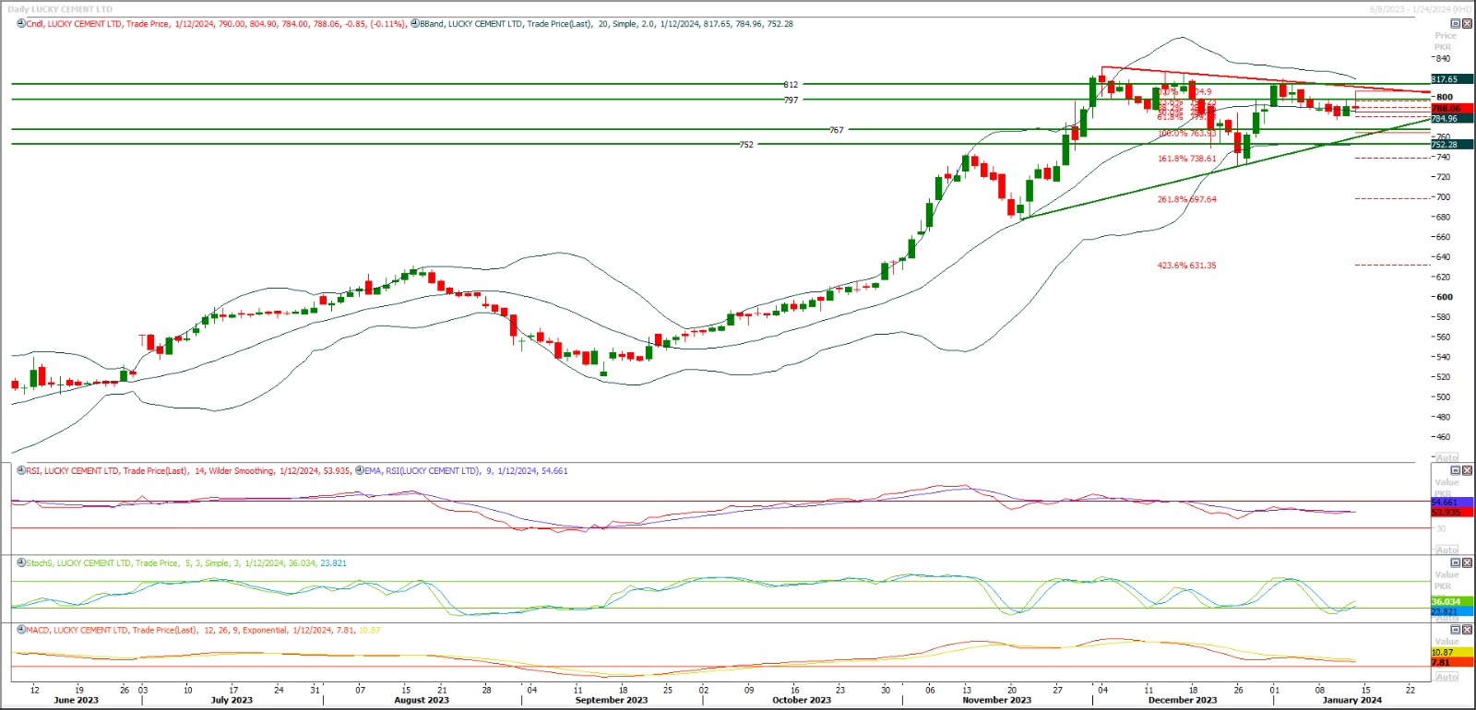Close the StochS pane
Image resolution: width=1476 pixels, height=710 pixels.
pos(1468,562)
